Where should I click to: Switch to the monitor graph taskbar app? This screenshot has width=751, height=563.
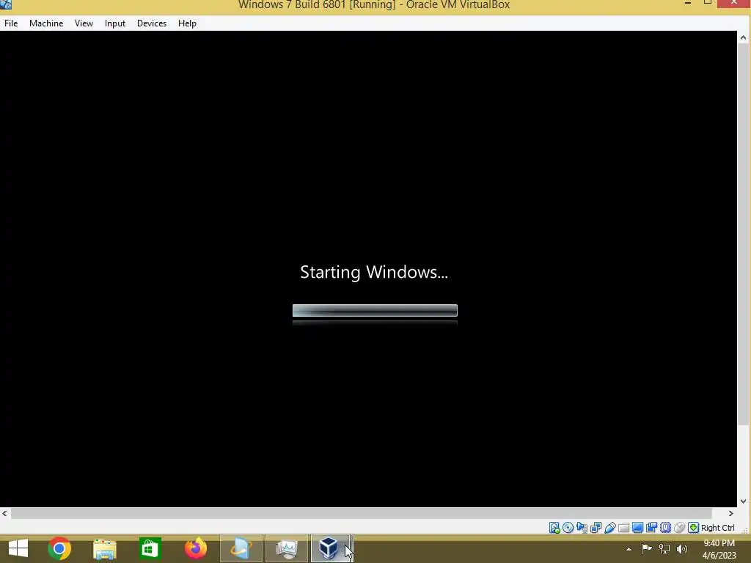(x=287, y=548)
